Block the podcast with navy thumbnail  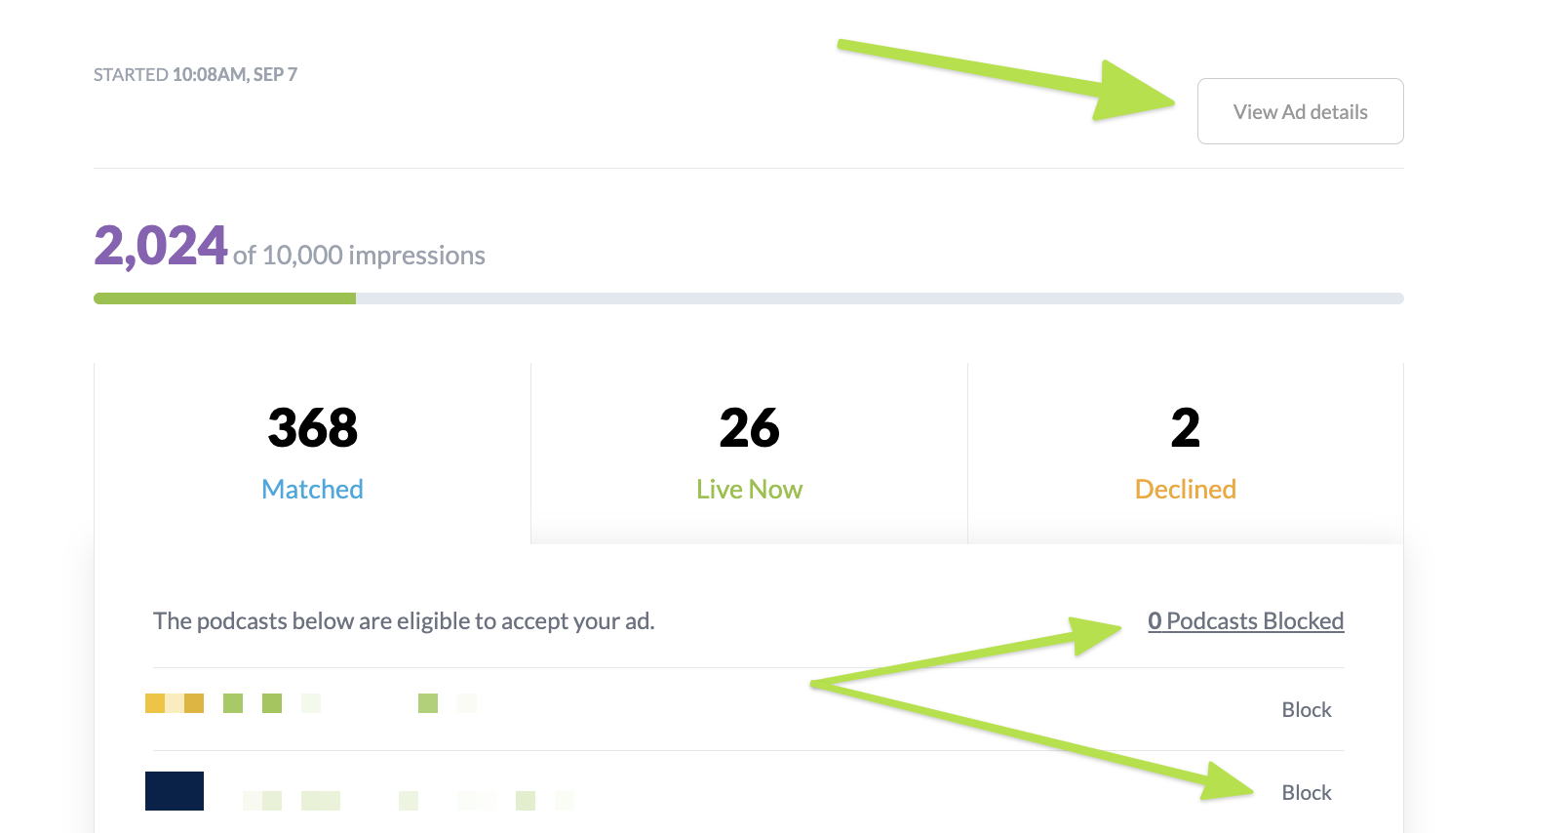coord(1306,793)
